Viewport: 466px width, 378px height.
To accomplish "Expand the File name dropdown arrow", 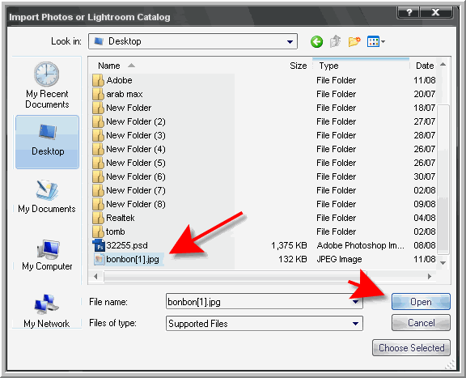I will (x=355, y=302).
